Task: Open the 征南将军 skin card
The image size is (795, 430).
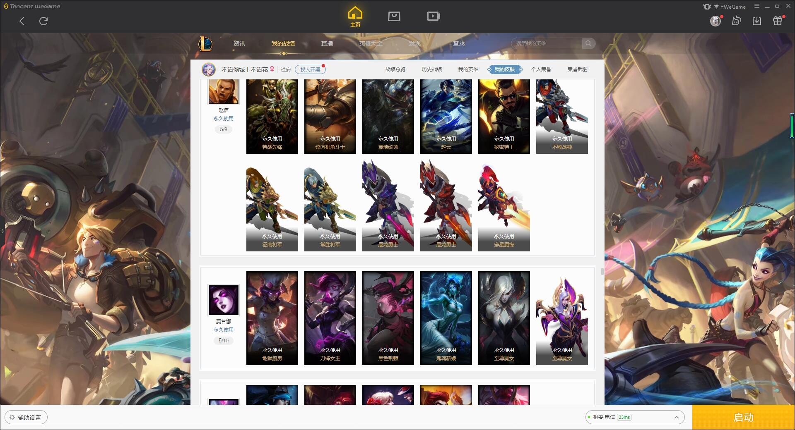Action: (x=272, y=205)
